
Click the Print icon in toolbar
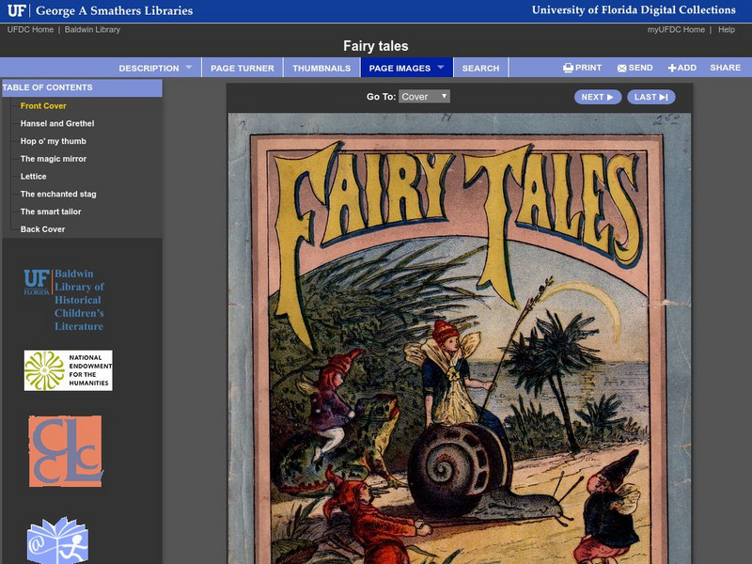[x=569, y=69]
